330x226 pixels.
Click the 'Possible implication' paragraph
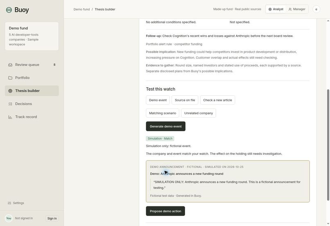point(222,55)
